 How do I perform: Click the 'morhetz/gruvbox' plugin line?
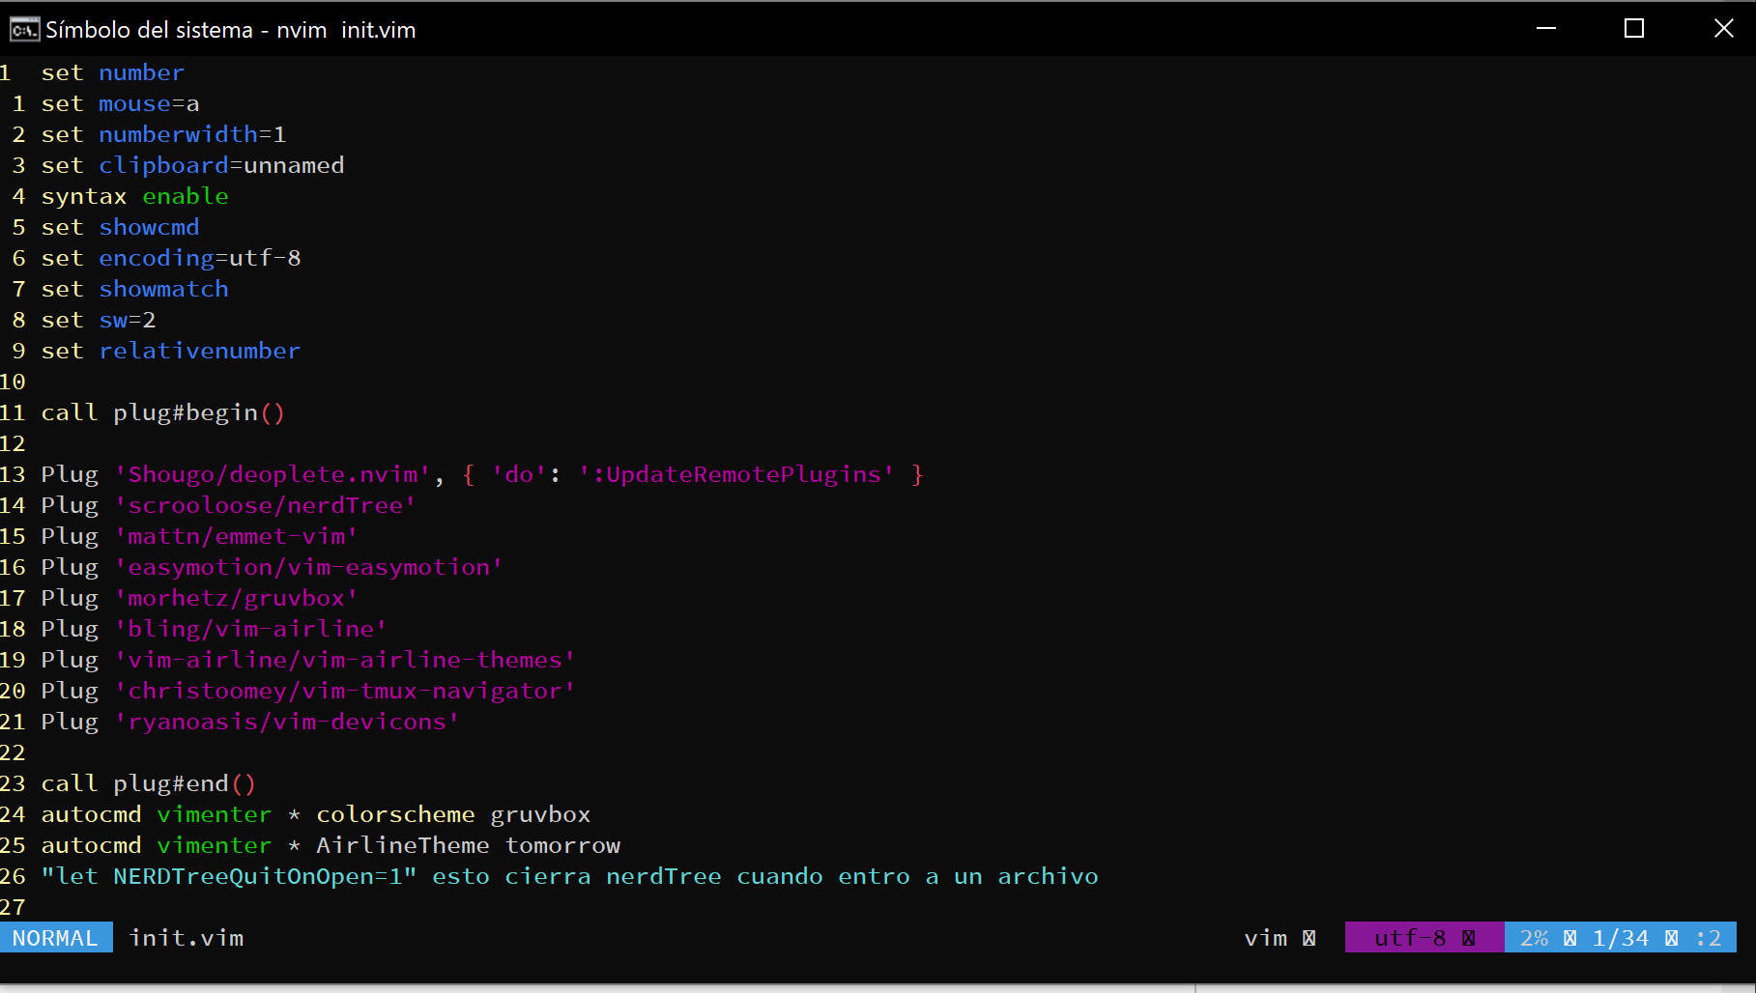coord(200,598)
